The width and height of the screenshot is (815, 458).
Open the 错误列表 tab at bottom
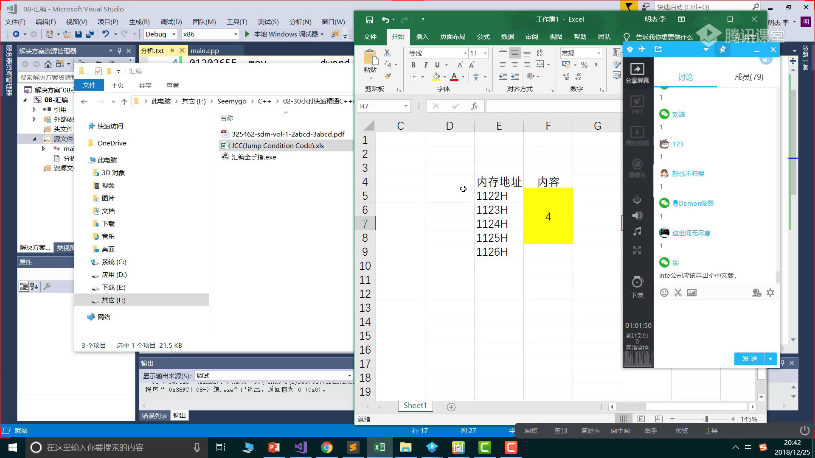tap(154, 416)
